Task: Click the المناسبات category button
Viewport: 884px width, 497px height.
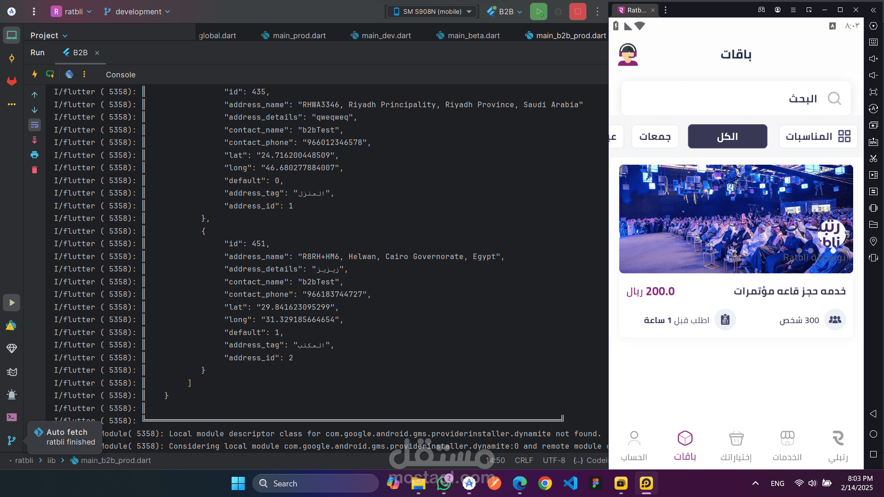Action: 818,136
